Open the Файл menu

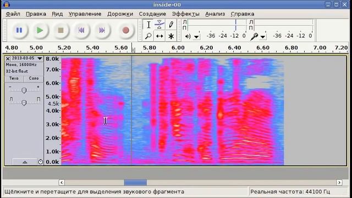click(x=13, y=14)
